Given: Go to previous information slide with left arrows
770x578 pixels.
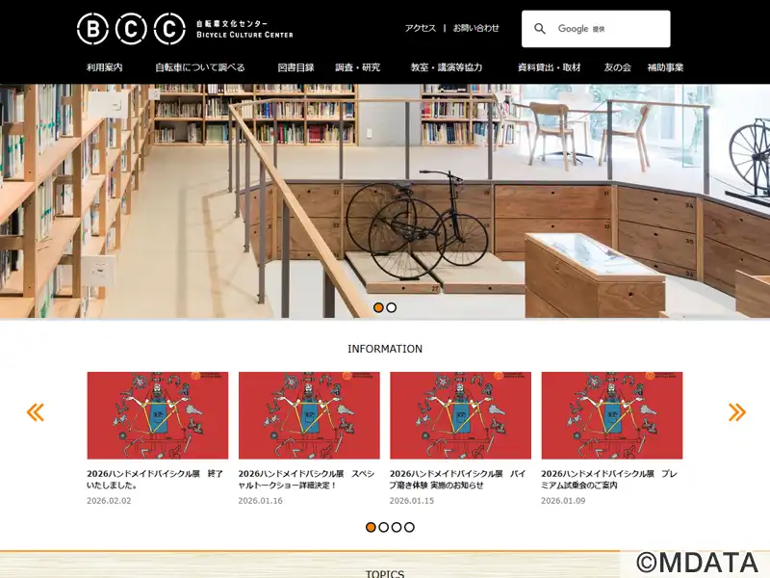Looking at the screenshot, I should (x=36, y=412).
